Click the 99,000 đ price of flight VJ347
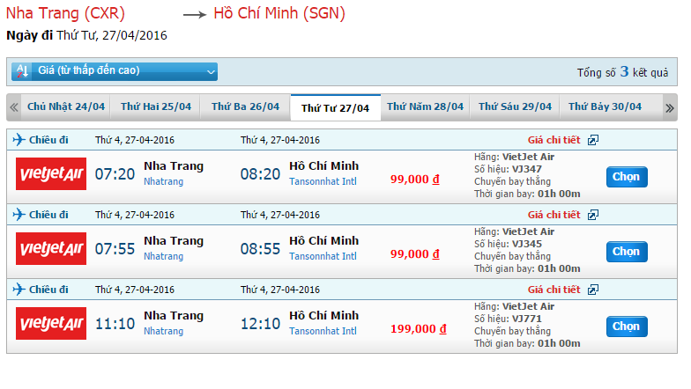The width and height of the screenshot is (691, 389). 414,180
